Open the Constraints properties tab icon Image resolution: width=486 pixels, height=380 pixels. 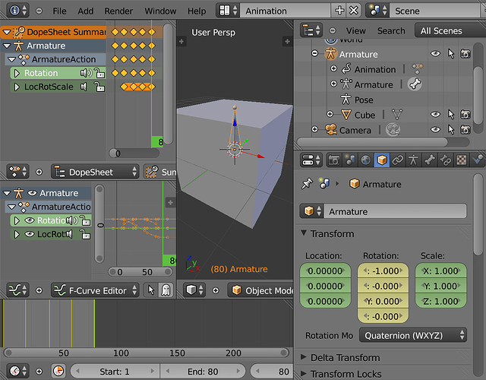click(398, 160)
